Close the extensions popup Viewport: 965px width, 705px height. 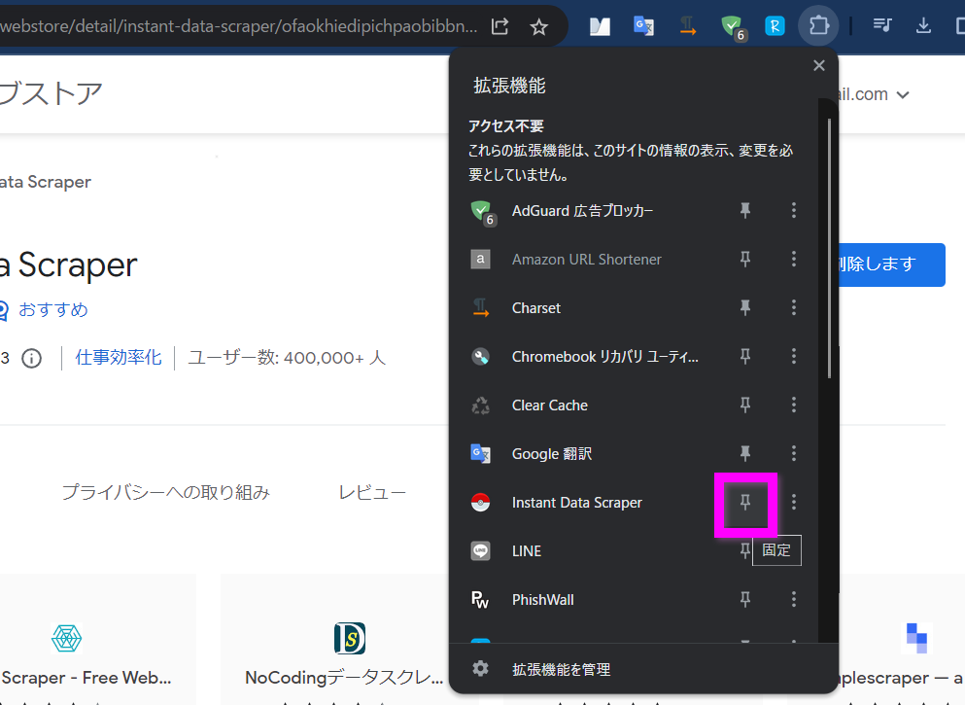[x=819, y=65]
